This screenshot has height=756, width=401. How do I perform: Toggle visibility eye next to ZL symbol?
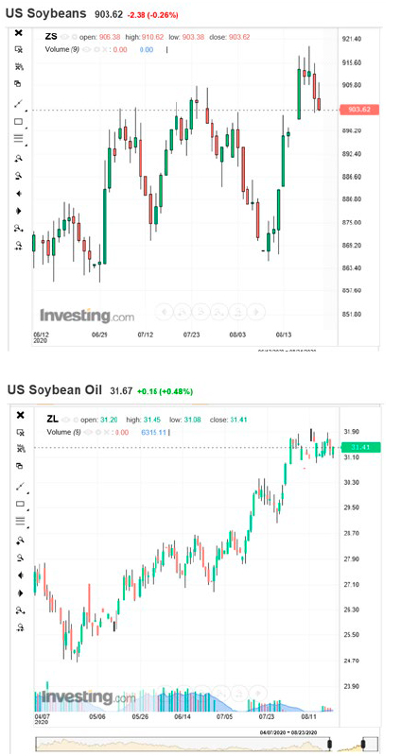coord(65,420)
